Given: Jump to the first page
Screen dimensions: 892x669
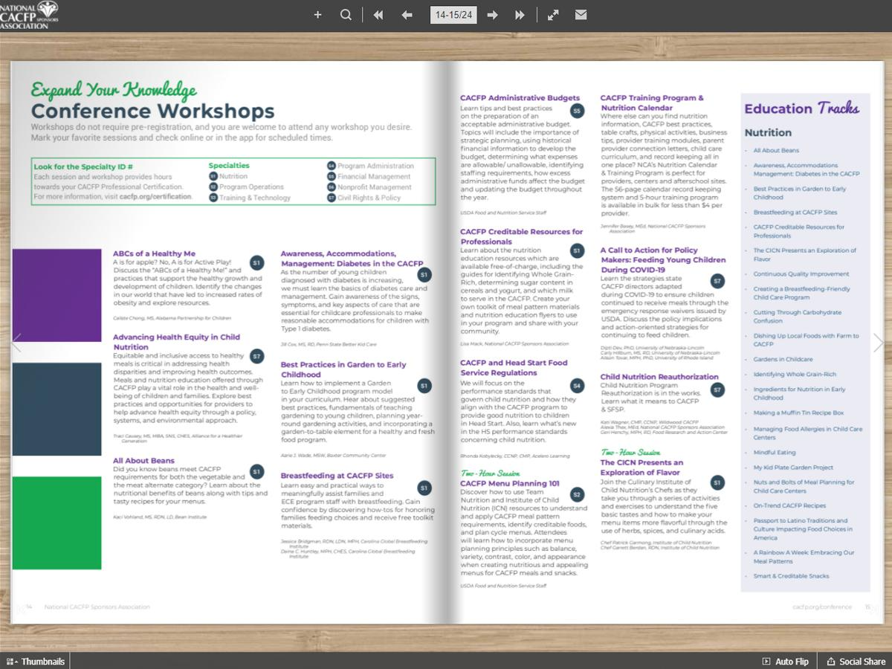Looking at the screenshot, I should (x=378, y=15).
